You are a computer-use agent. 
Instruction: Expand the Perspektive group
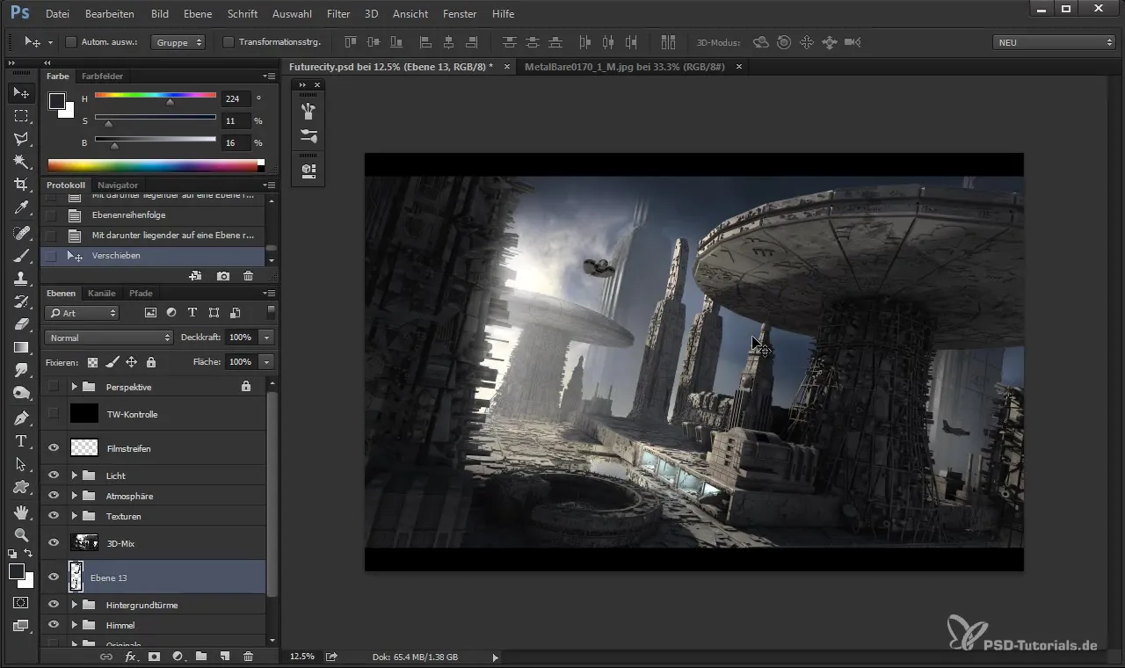pos(75,387)
